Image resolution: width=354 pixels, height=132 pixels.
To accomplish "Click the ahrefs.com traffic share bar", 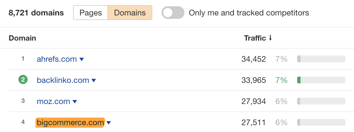I will coord(321,59).
